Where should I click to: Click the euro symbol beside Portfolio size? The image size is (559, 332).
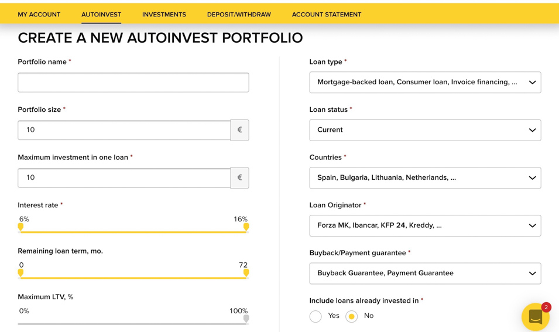click(x=239, y=130)
